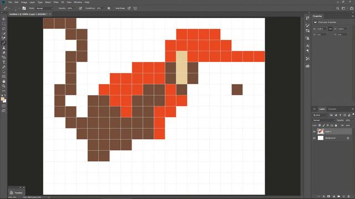
Task: Open the layer blend mode Normal dropdown
Action: tap(324, 121)
